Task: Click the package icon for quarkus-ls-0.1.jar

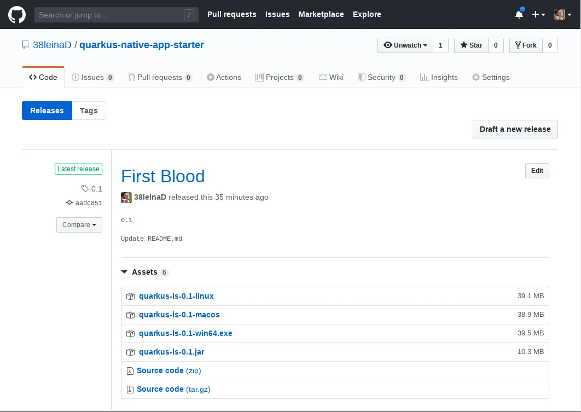Action: coord(130,352)
